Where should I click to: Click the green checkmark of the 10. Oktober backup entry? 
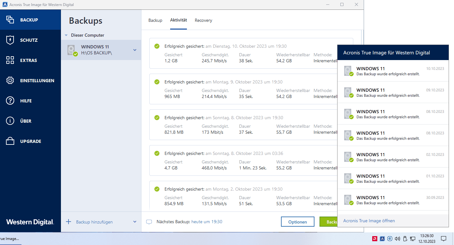pyautogui.click(x=157, y=46)
